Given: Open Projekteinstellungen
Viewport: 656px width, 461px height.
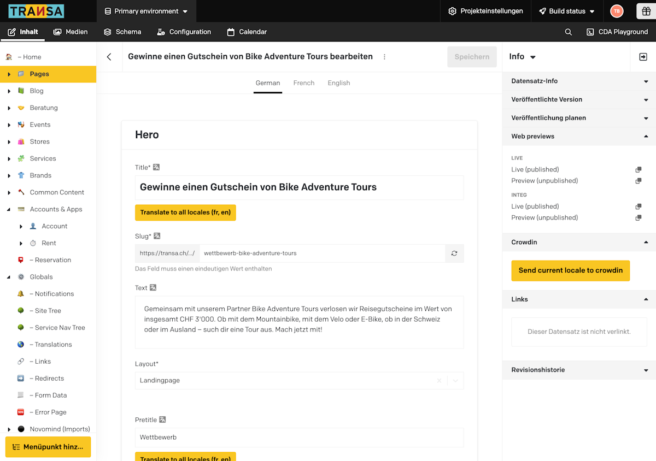Looking at the screenshot, I should [485, 11].
